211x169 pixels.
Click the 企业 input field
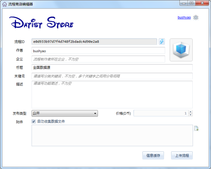tap(98, 59)
